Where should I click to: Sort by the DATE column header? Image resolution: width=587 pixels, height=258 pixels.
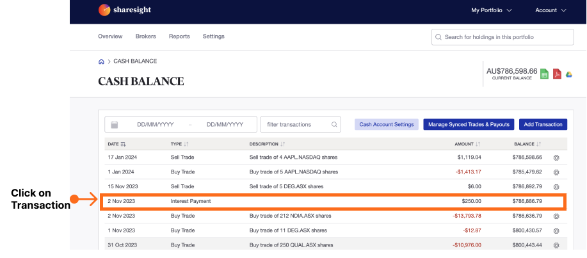pyautogui.click(x=117, y=144)
